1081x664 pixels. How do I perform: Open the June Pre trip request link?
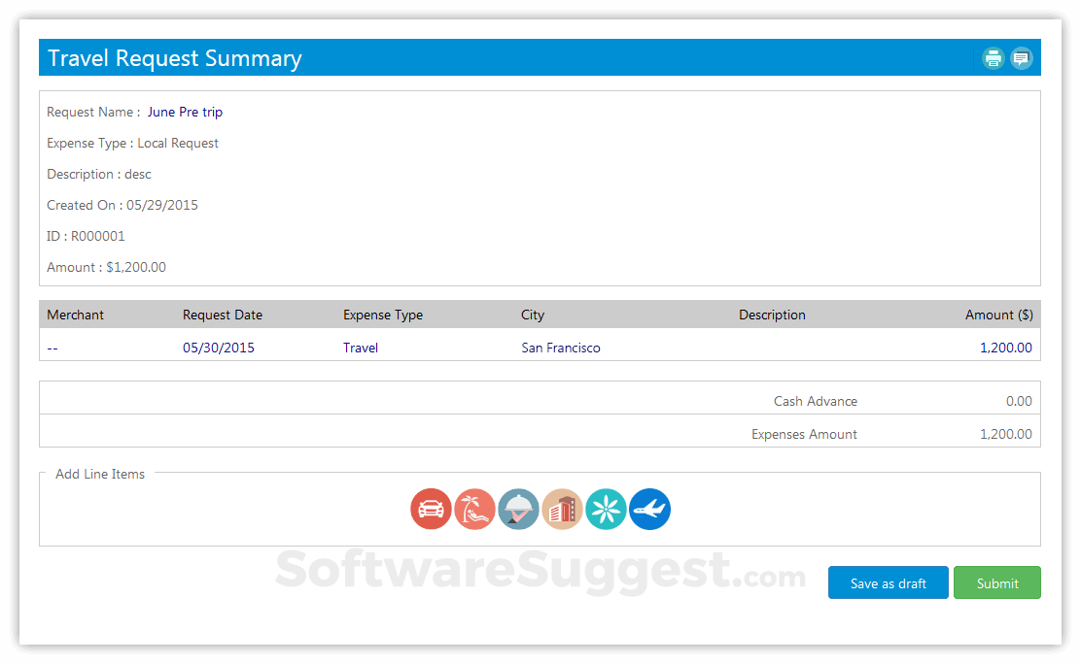(185, 112)
